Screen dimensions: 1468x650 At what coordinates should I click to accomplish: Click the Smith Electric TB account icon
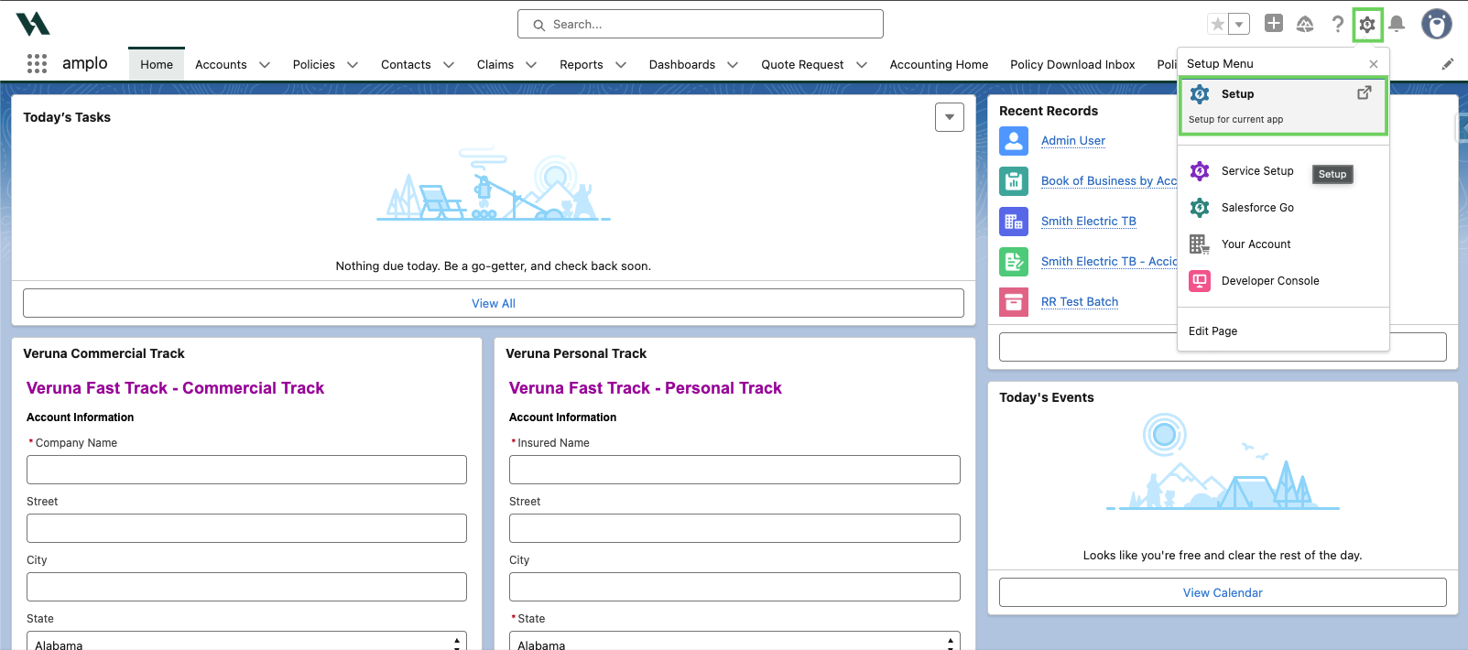pos(1014,222)
